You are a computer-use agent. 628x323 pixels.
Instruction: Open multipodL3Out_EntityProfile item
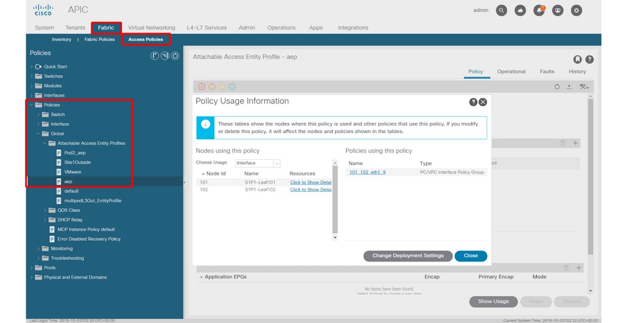pos(93,201)
